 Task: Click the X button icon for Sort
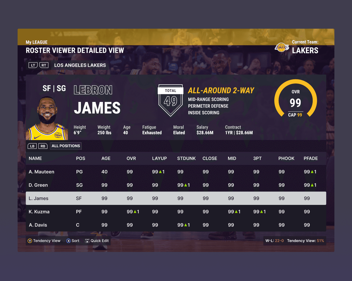click(68, 241)
